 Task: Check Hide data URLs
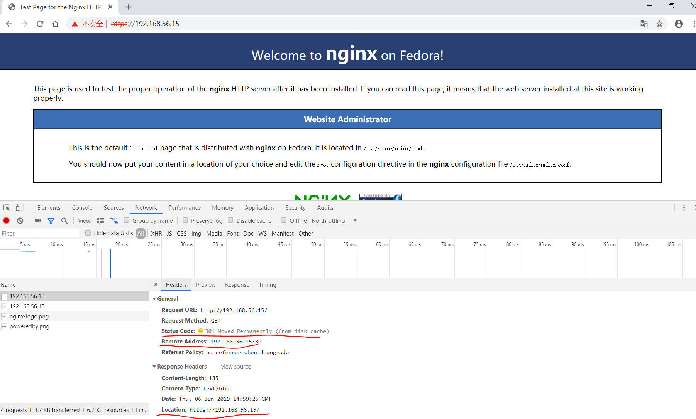click(88, 233)
